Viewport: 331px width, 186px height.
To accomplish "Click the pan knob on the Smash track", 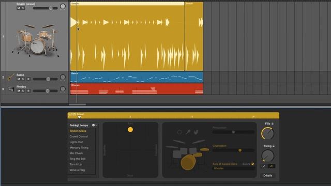I will [x=63, y=7].
